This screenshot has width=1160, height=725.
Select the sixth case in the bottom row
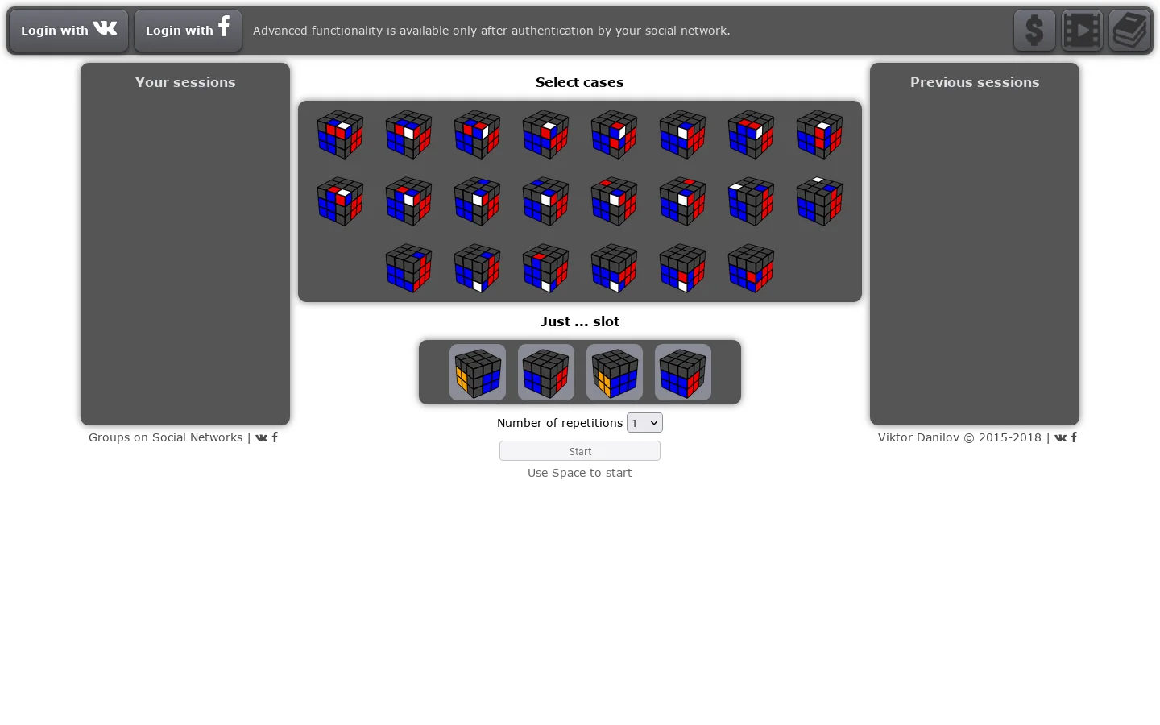click(x=752, y=268)
